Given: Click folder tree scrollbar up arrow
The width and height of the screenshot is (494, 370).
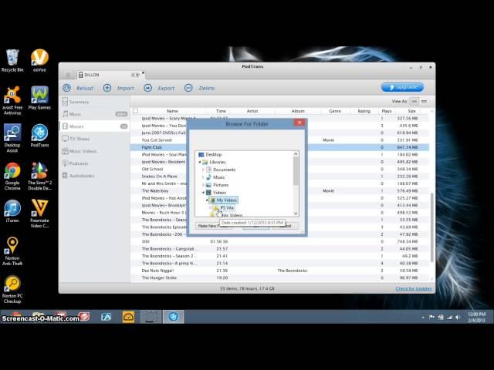Looking at the screenshot, I should coord(296,154).
